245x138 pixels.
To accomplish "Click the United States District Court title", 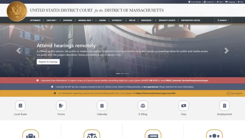I will tap(97, 10).
